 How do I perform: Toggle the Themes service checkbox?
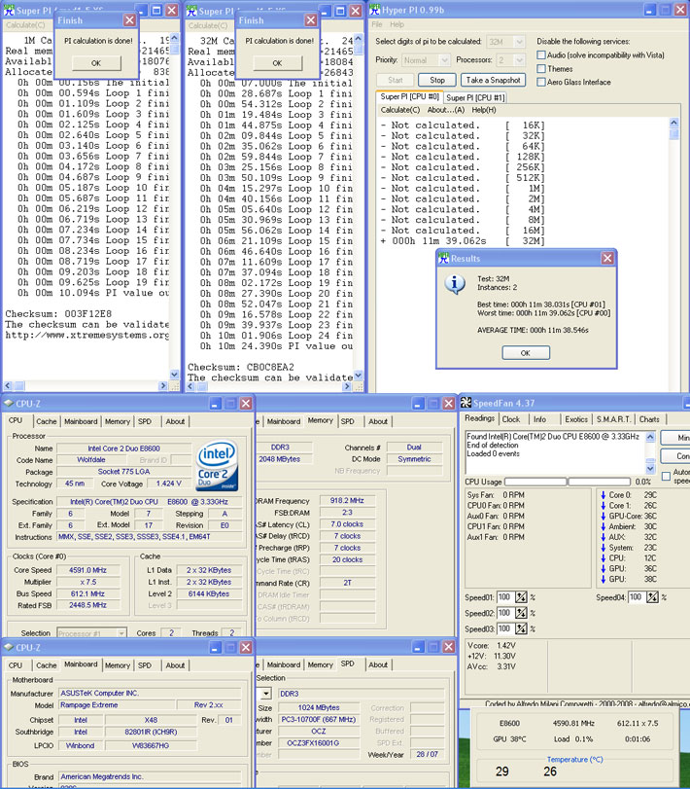click(x=541, y=68)
